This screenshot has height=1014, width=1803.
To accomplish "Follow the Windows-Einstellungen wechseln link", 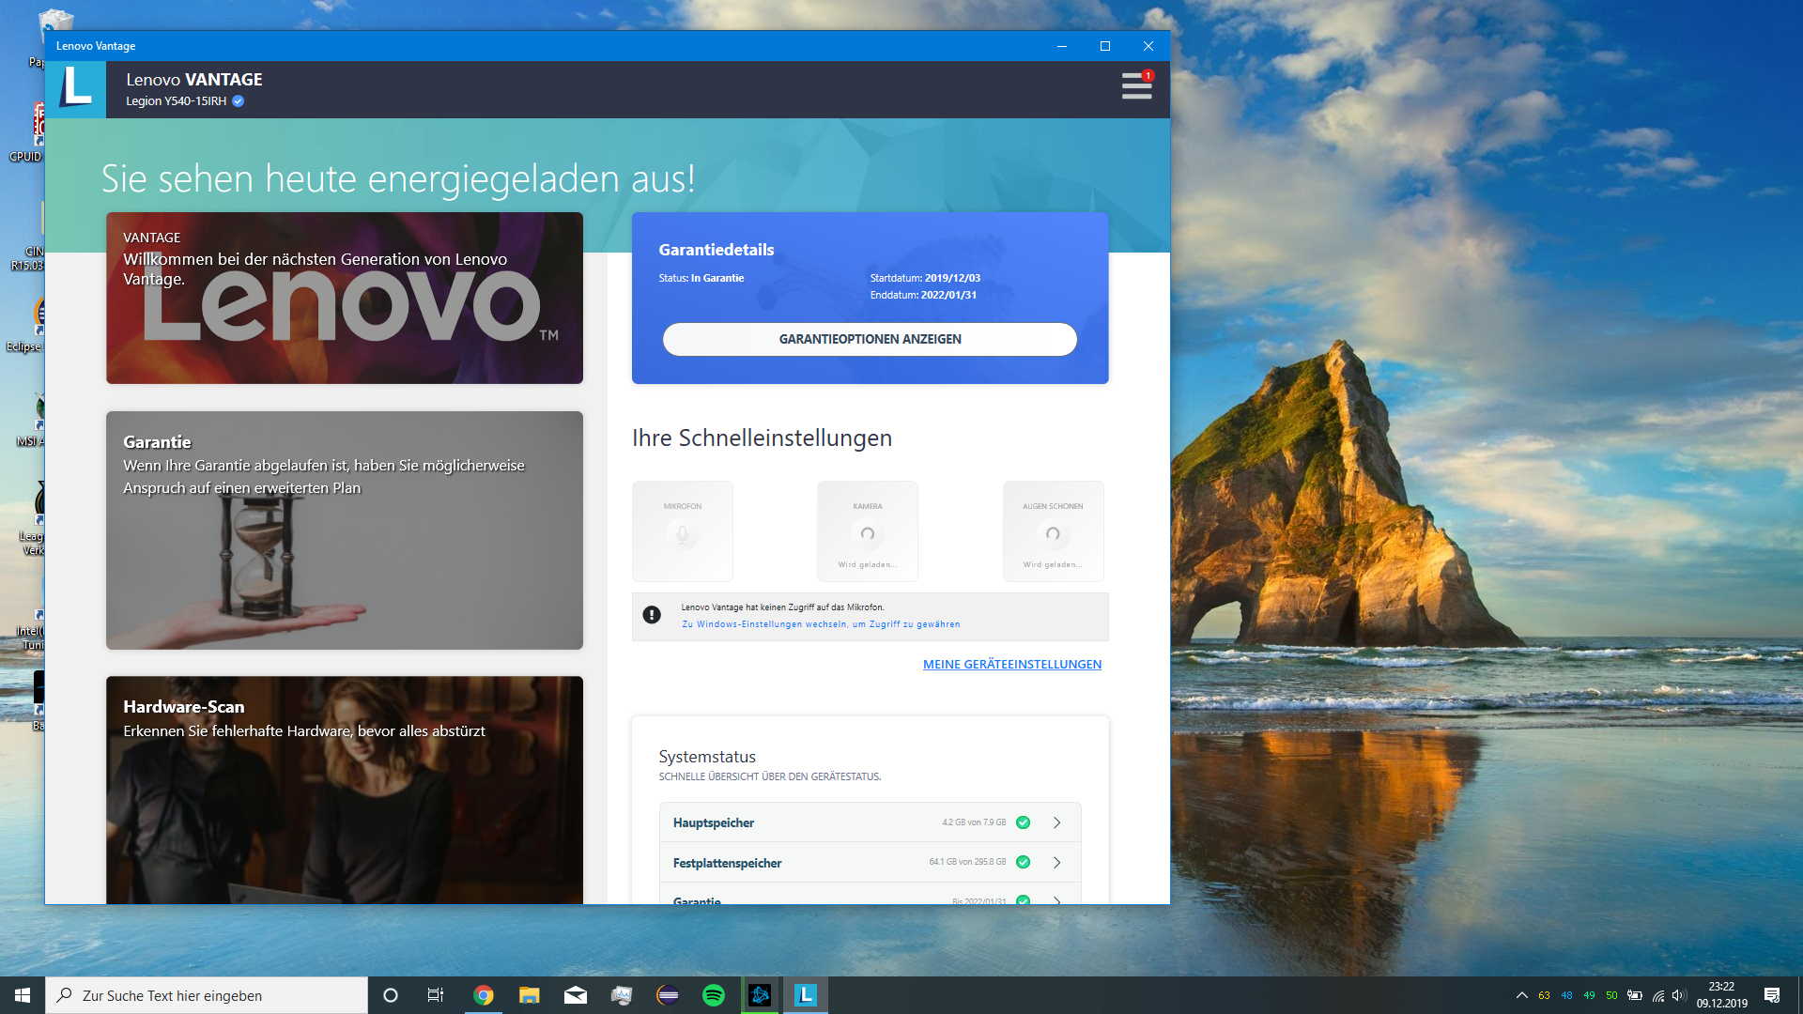I will click(821, 624).
